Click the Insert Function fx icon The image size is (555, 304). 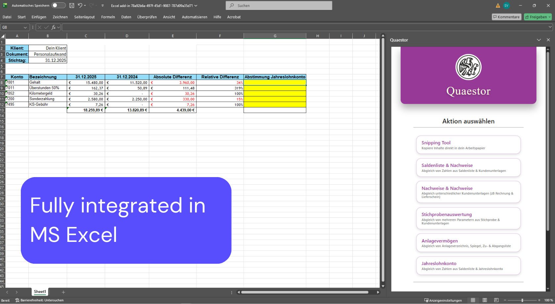click(x=53, y=27)
